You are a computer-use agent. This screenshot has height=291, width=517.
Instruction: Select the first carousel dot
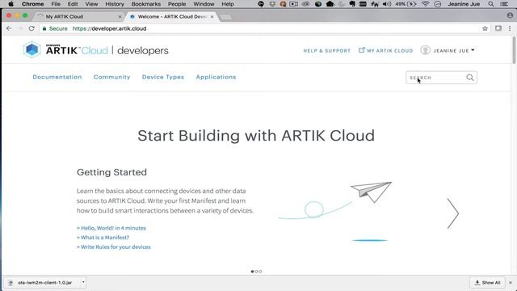(x=253, y=272)
